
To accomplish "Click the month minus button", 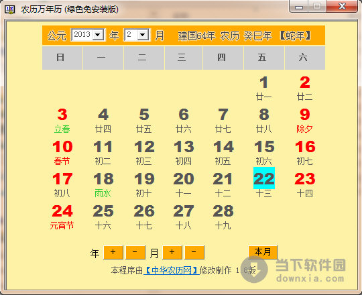I will pyautogui.click(x=194, y=252).
